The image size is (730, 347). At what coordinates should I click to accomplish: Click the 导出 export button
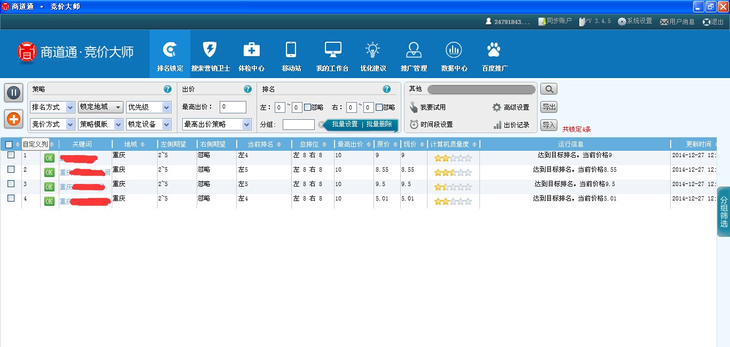[548, 106]
